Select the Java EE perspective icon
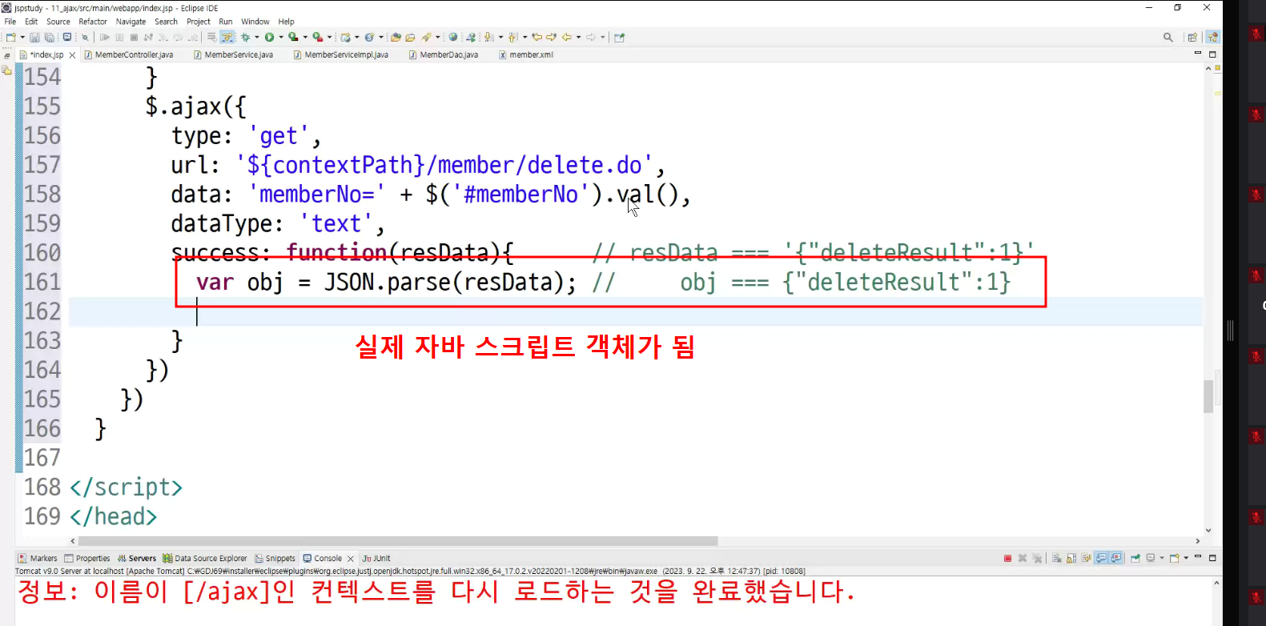This screenshot has width=1266, height=626. 1212,38
